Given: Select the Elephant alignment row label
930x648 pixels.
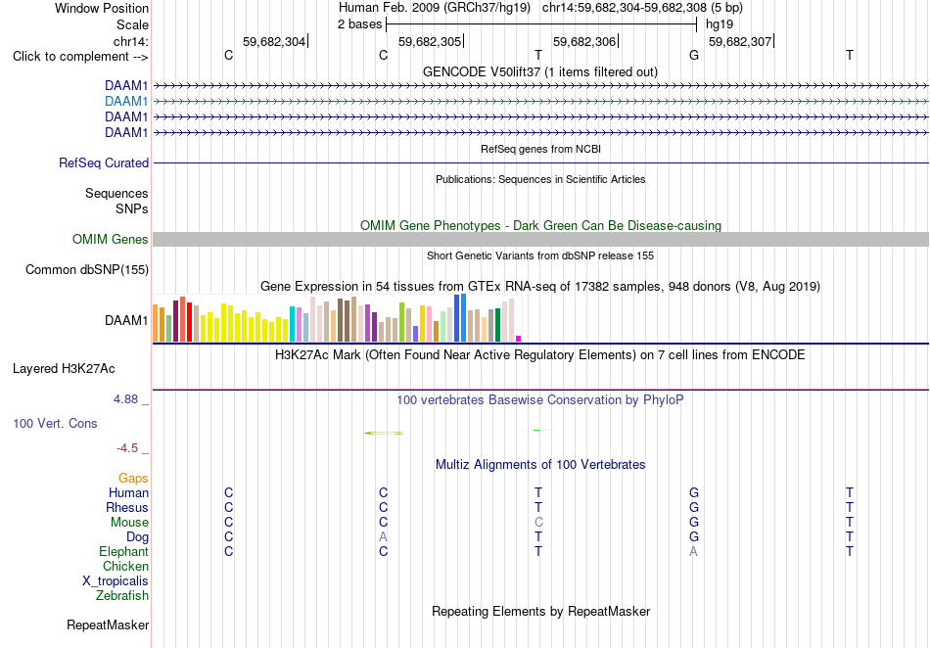Looking at the screenshot, I should (x=124, y=551).
